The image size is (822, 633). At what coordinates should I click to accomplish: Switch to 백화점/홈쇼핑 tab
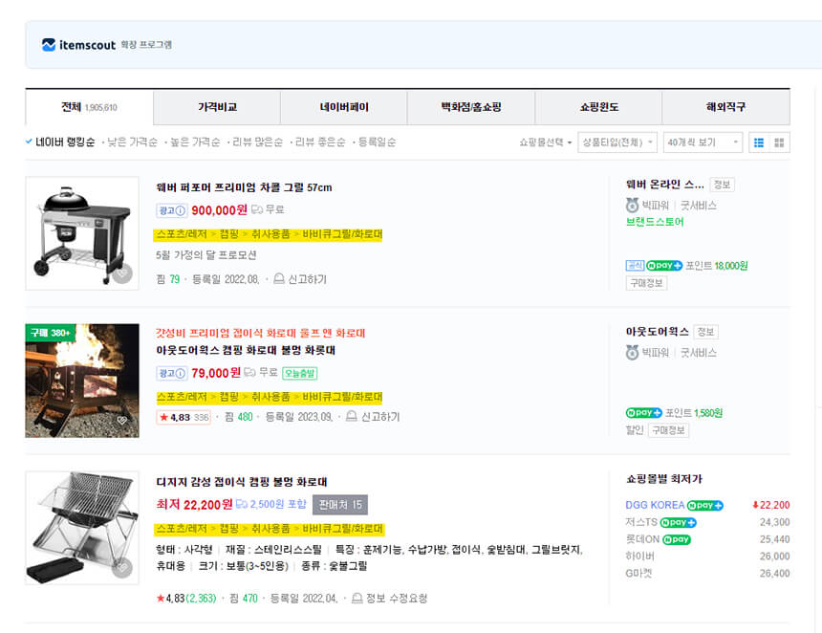pos(471,107)
